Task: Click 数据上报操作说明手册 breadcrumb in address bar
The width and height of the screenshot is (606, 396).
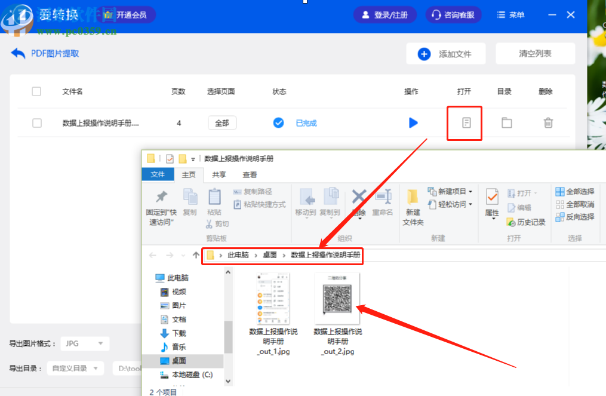Action: pos(325,255)
